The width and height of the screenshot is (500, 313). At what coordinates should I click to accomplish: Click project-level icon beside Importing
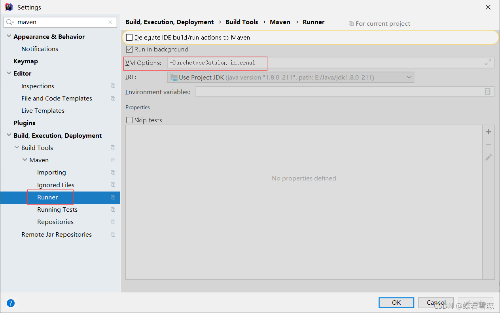[113, 172]
